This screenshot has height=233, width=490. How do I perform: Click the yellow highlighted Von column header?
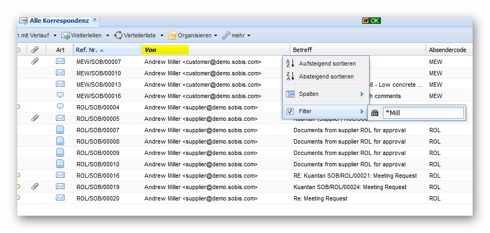pyautogui.click(x=165, y=50)
